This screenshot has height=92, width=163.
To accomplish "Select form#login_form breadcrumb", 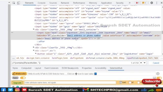I will tap(60, 58).
